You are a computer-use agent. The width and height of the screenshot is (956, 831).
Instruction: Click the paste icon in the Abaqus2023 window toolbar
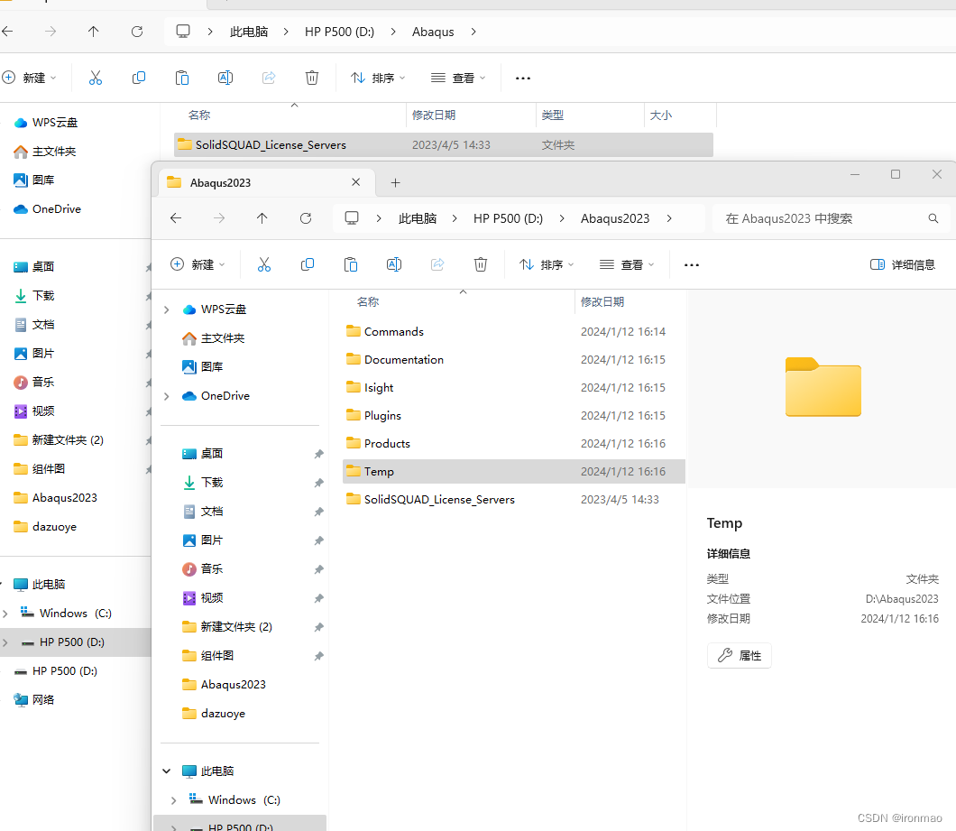351,264
